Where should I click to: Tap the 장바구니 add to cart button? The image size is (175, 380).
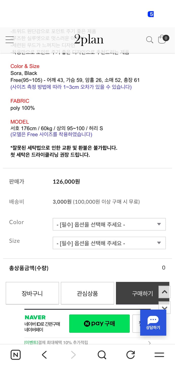[x=32, y=293]
